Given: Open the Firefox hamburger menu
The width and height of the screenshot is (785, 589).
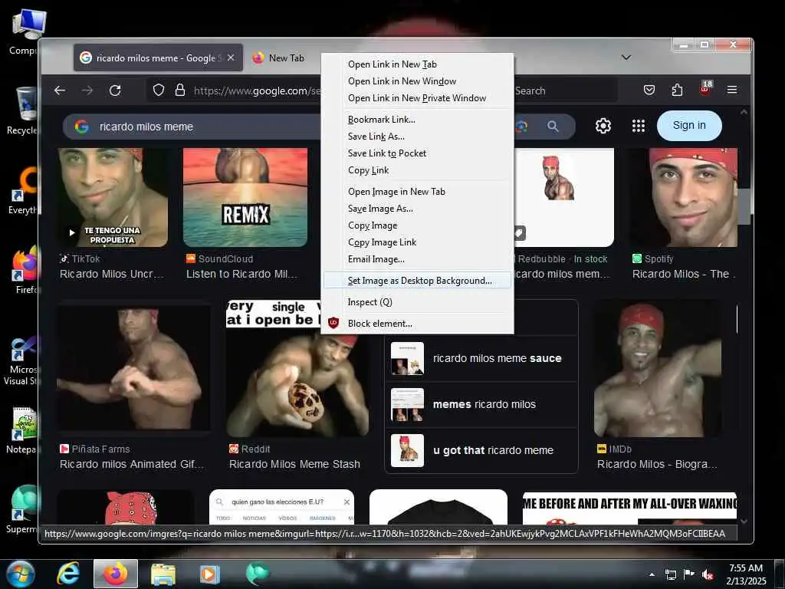Looking at the screenshot, I should [732, 90].
